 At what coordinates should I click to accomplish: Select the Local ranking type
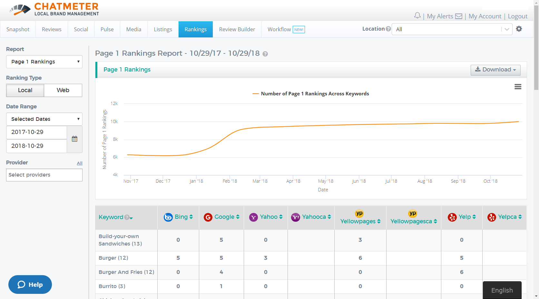25,90
